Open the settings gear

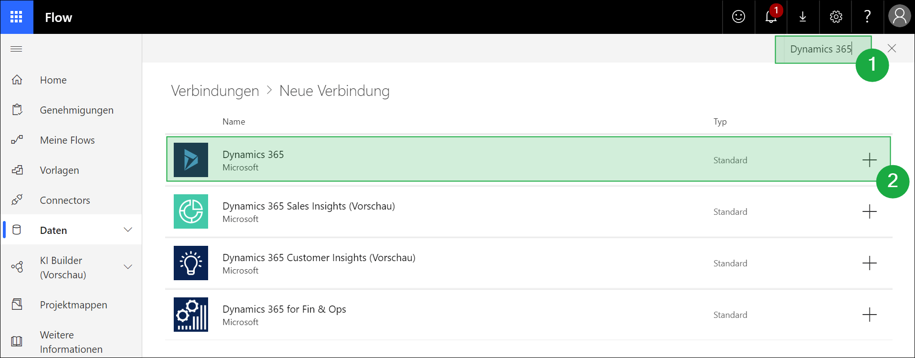(836, 17)
